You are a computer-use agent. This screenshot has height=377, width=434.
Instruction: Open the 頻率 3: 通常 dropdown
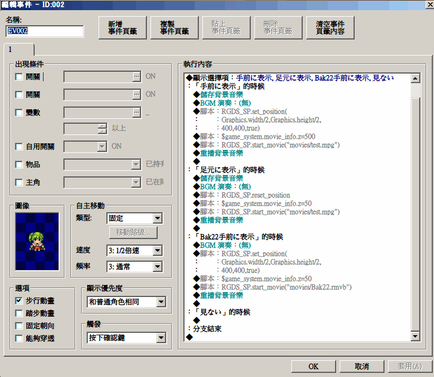click(134, 266)
